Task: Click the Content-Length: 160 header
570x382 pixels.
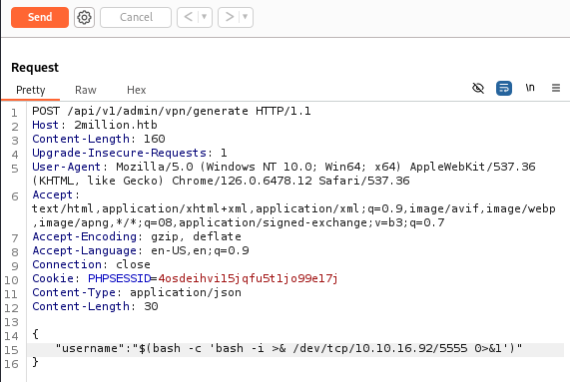Action: pos(99,139)
